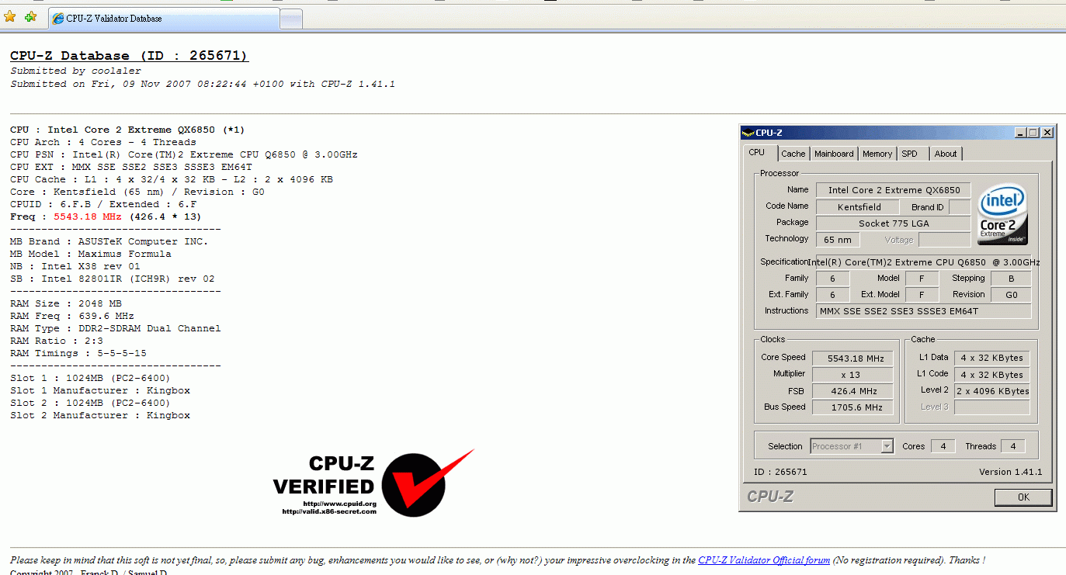Select the CPU-Z Validator Database browser tab
1066x575 pixels.
coord(163,19)
